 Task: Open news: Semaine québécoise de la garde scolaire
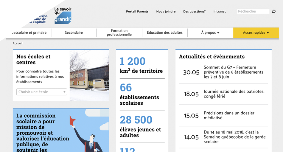tap(235, 137)
